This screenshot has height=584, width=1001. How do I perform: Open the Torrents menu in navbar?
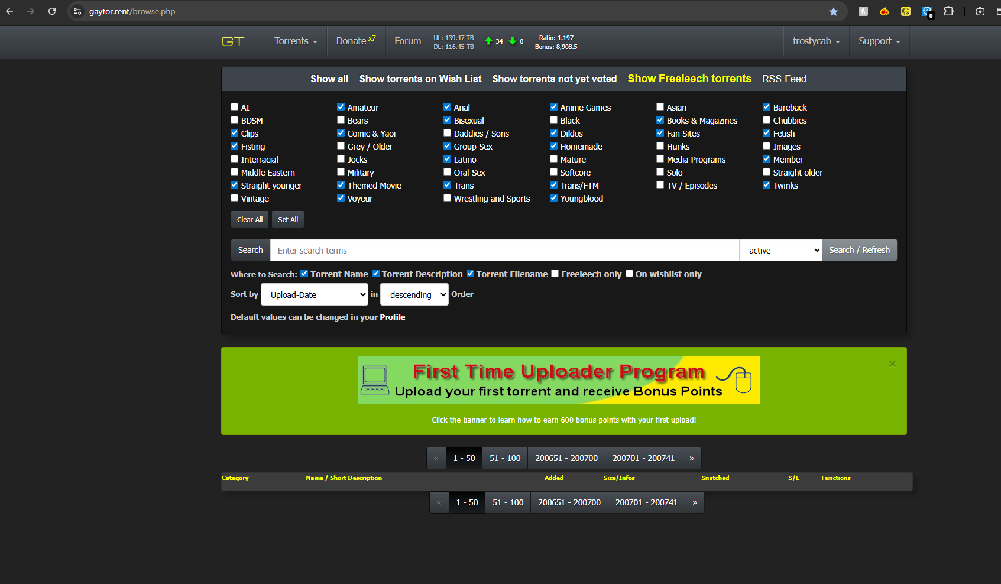click(x=296, y=41)
